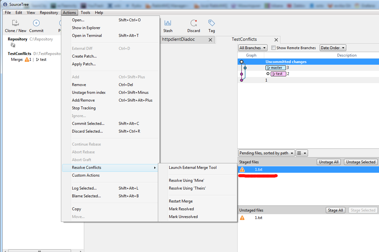Select Custom Actions
The height and width of the screenshot is (252, 379).
111,175
